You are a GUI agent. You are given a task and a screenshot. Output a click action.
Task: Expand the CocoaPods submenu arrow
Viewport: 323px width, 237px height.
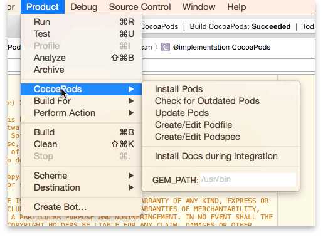(131, 89)
